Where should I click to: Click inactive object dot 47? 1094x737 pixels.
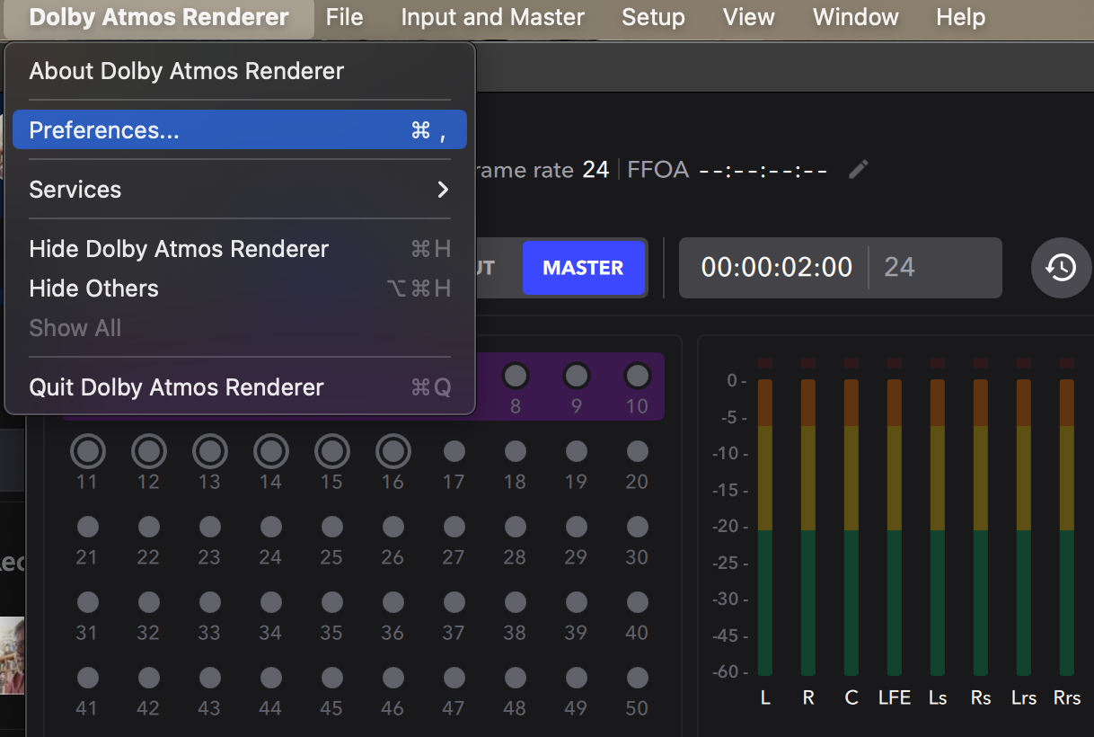(454, 678)
